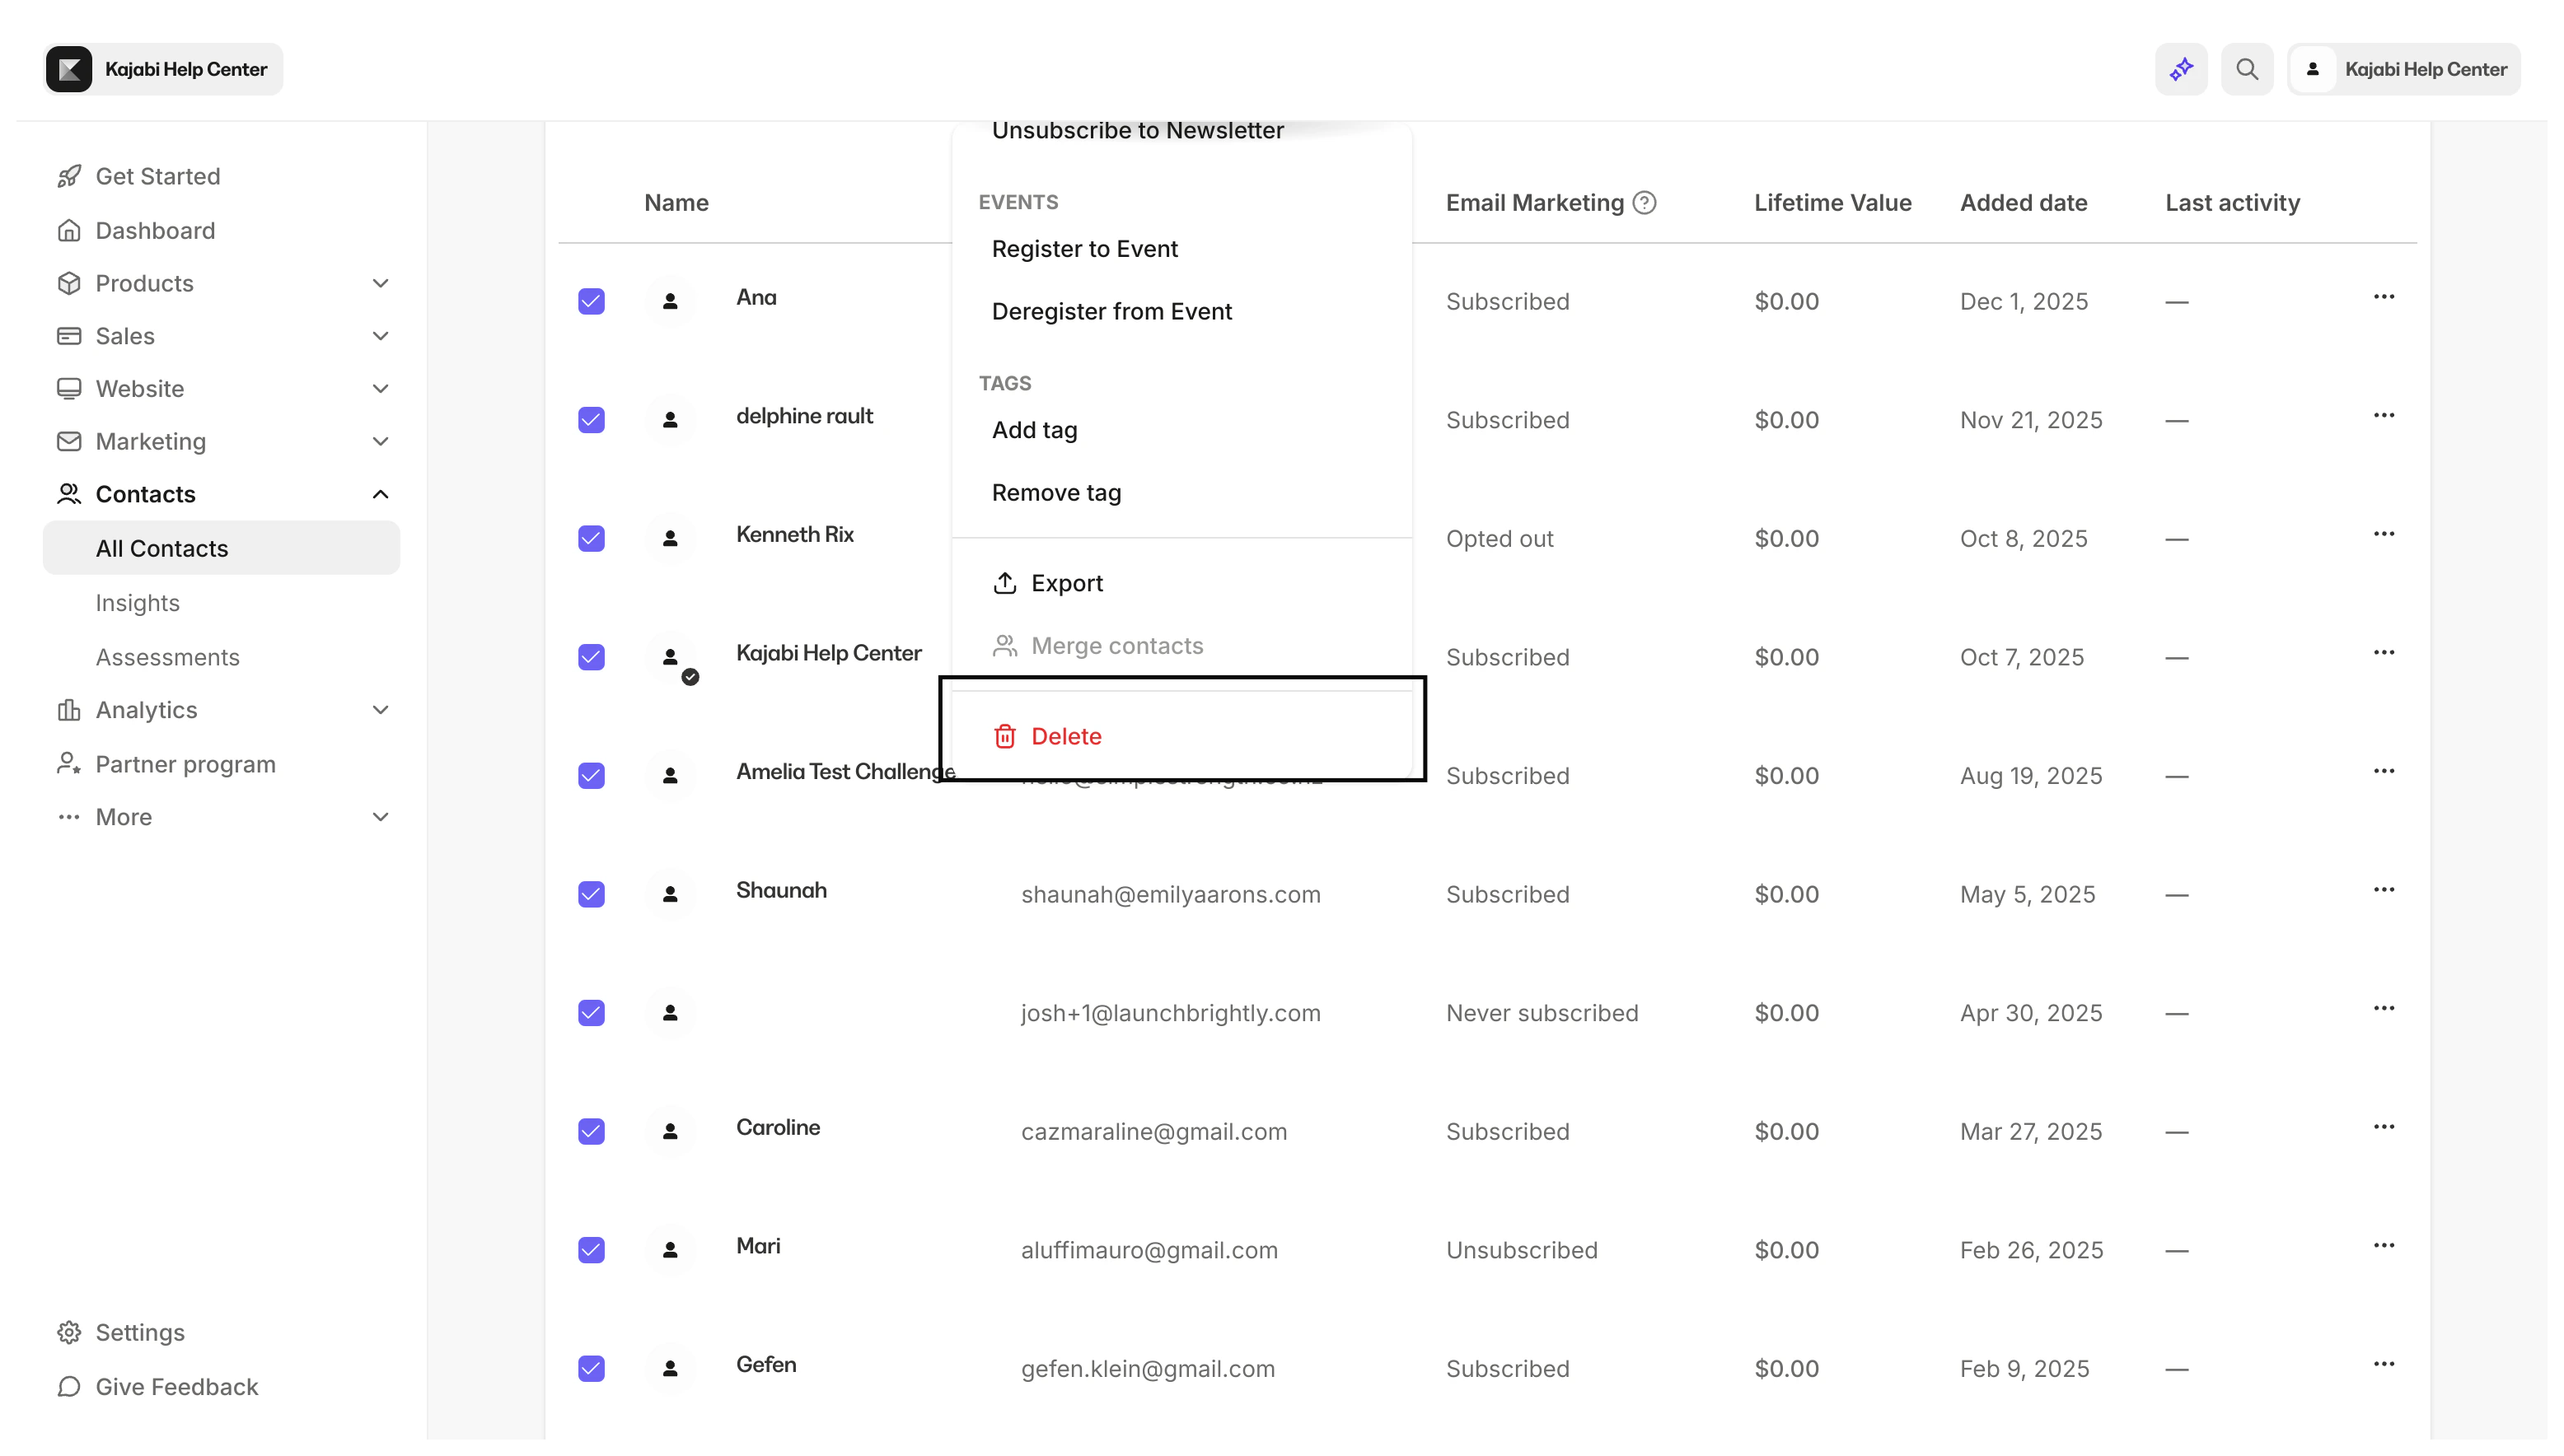Viewport: 2564px width, 1456px height.
Task: Click the Get Started rocket icon
Action: pos(69,176)
